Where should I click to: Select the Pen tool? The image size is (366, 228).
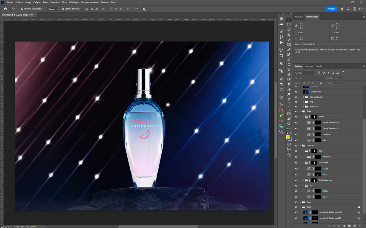(x=289, y=99)
